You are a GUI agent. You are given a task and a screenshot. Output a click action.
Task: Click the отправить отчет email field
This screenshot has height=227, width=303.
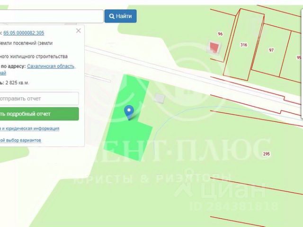click(39, 99)
